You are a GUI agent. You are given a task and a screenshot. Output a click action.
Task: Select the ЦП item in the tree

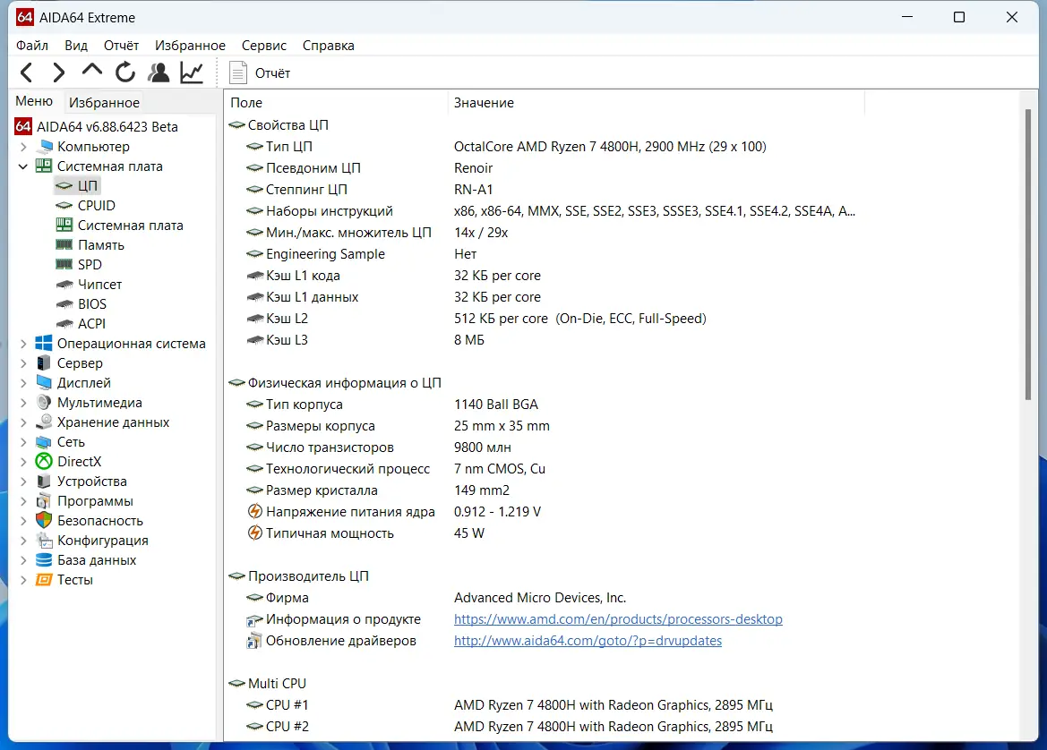[x=76, y=185]
